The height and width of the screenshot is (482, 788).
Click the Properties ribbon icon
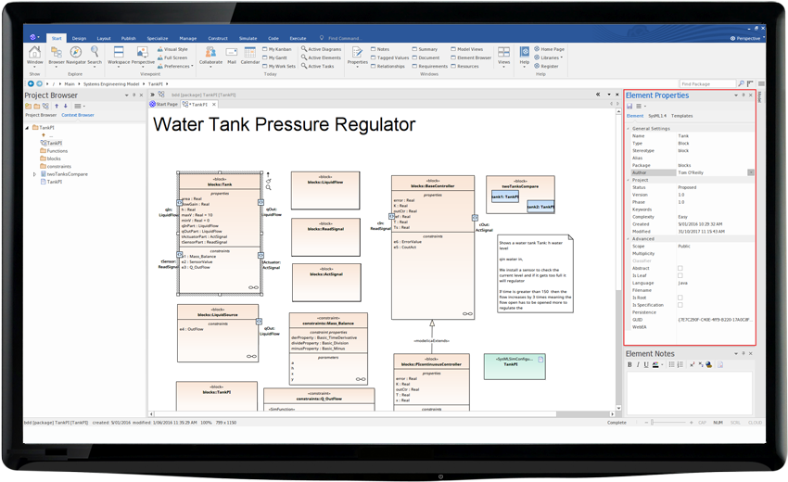pyautogui.click(x=357, y=53)
